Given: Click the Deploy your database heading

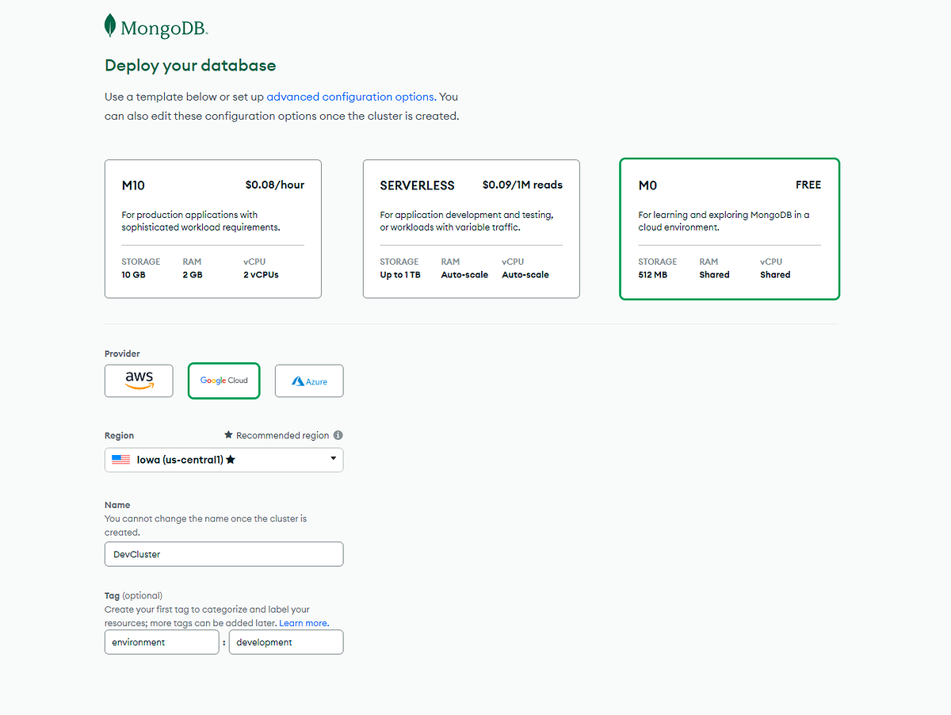Looking at the screenshot, I should coord(190,66).
